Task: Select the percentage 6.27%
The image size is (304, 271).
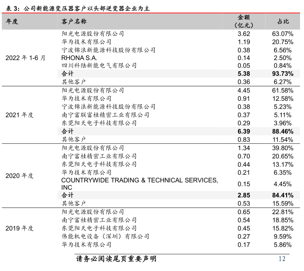Action: coord(282,82)
